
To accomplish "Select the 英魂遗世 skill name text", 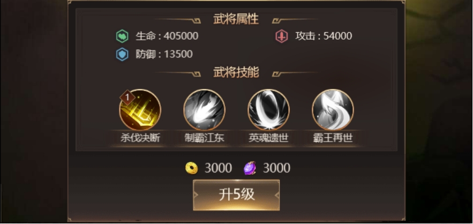I will pos(269,138).
